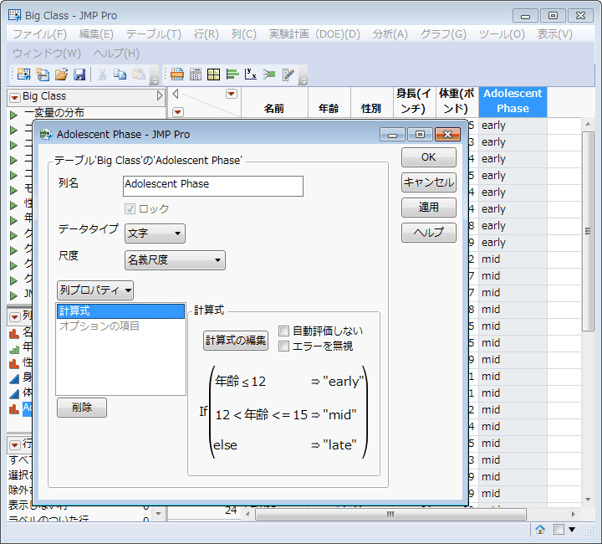Viewport: 602px width, 544px height.
Task: Click the New Data Table toolbar icon
Action: point(23,74)
